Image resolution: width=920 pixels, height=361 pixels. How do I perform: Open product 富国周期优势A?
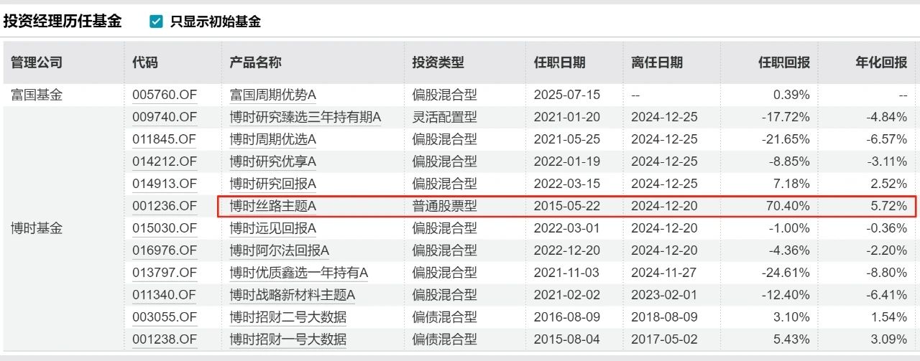[x=274, y=95]
